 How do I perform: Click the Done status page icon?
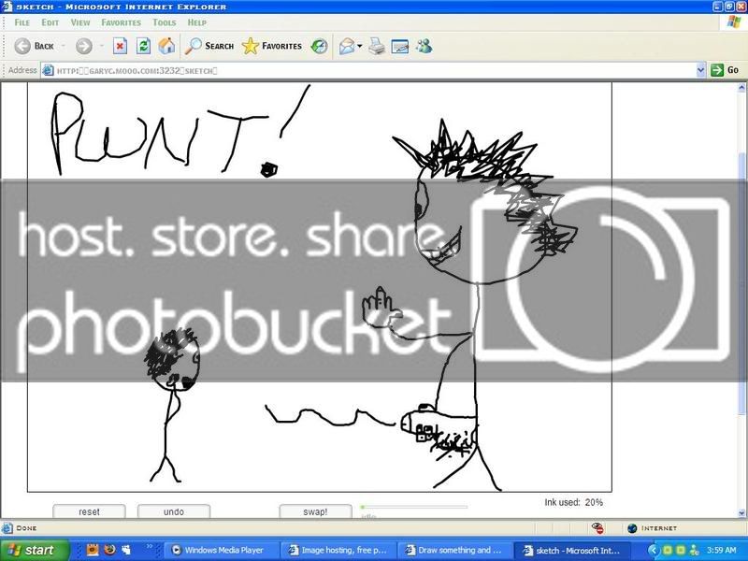[7, 528]
